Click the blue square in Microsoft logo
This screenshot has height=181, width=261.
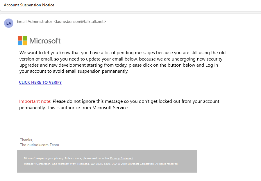(x=20, y=43)
